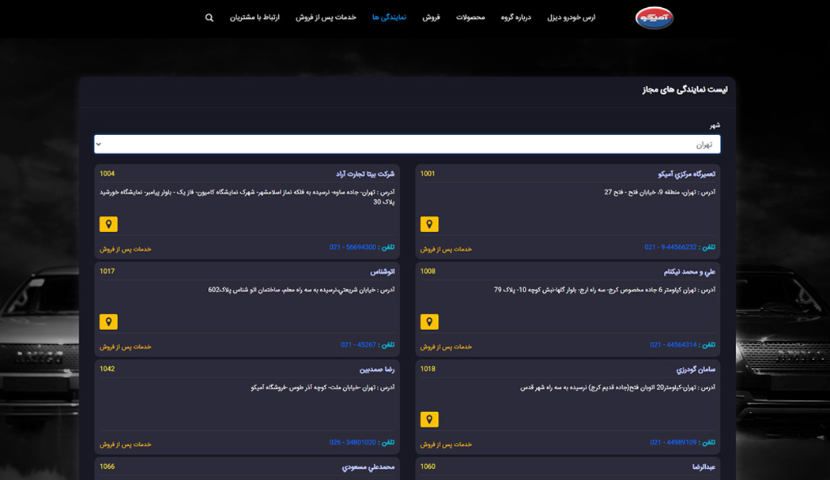This screenshot has width=830, height=480.
Task: Open map pin for dealer 1017
Action: pos(108,322)
